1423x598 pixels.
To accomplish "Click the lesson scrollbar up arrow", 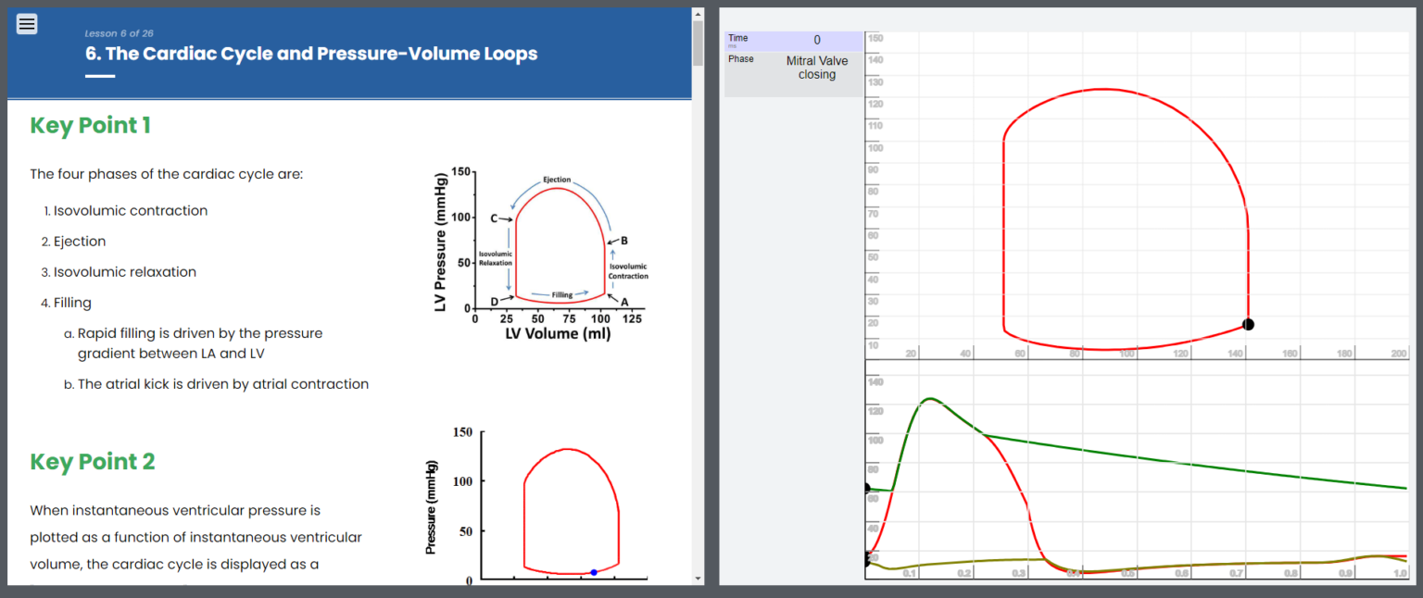I will tap(698, 14).
